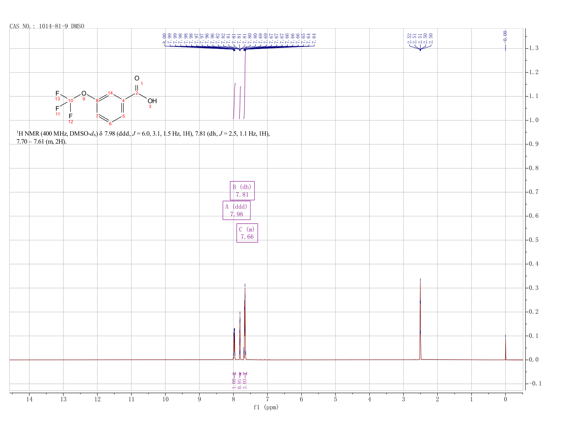Screen dimensions: 570x440
Task: Click the 8.00 peak label at top
Action: coord(164,37)
